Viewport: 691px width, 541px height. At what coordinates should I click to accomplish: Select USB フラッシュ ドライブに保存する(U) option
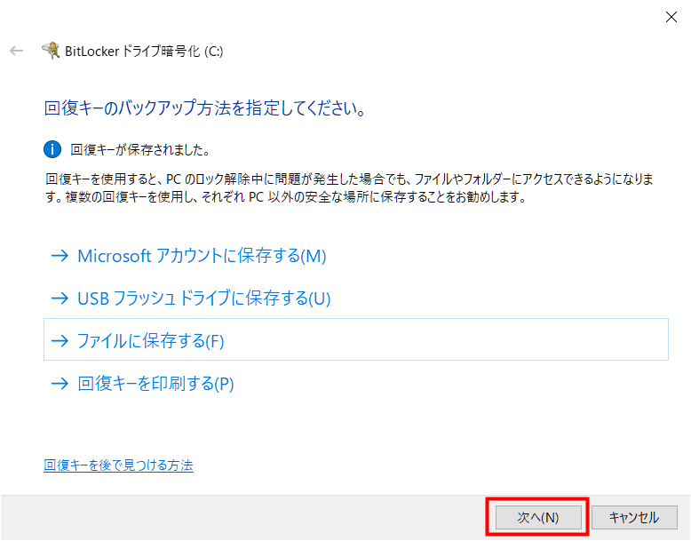click(203, 298)
